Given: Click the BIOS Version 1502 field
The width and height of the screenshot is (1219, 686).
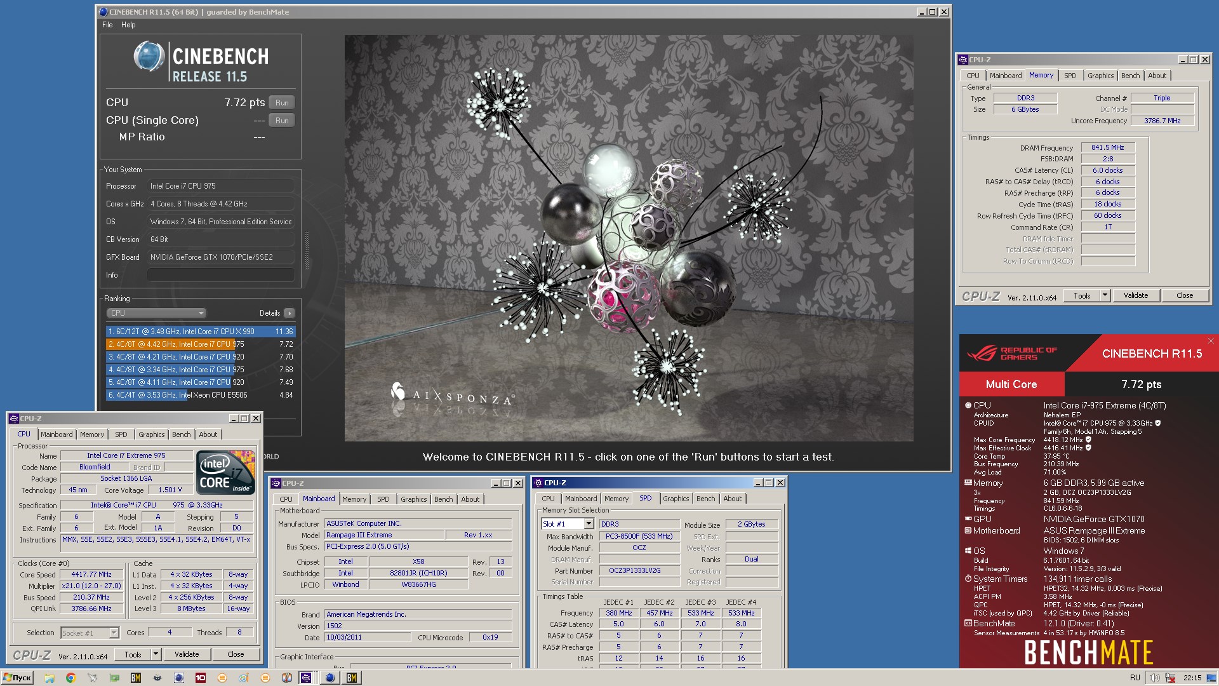Looking at the screenshot, I should [418, 626].
